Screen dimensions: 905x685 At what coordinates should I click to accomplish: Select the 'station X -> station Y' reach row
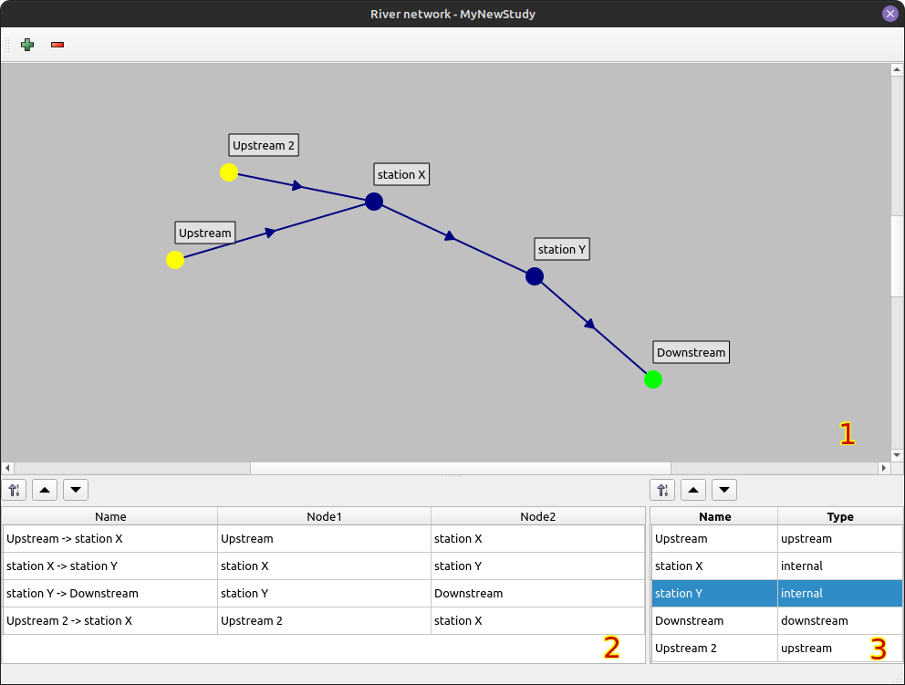pos(109,566)
